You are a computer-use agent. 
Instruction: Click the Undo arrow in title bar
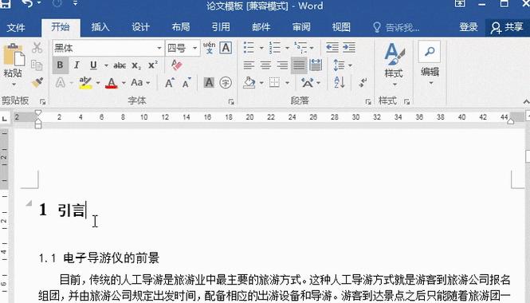pyautogui.click(x=28, y=4)
